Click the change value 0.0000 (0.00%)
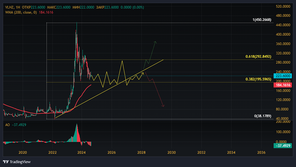 (x=132, y=7)
